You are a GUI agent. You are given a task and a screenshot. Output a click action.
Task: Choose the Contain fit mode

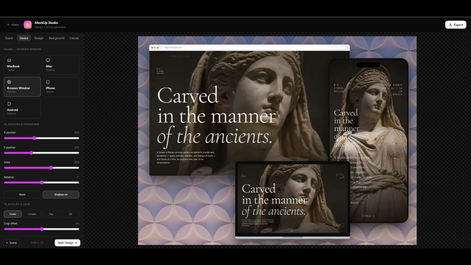click(32, 214)
